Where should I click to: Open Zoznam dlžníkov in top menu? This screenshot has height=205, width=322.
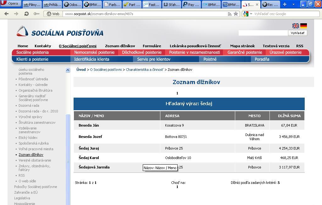pos(120,46)
